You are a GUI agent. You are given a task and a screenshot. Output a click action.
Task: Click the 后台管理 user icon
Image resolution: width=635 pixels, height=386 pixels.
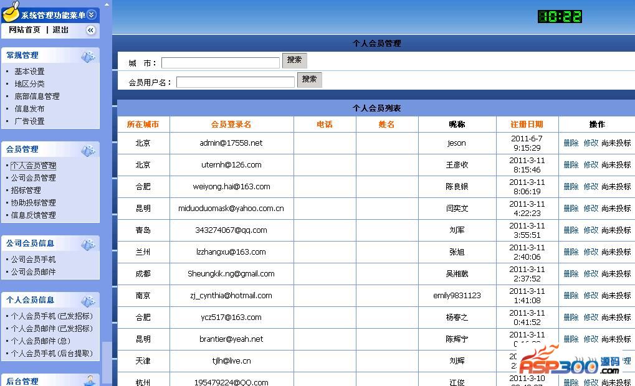point(89,380)
